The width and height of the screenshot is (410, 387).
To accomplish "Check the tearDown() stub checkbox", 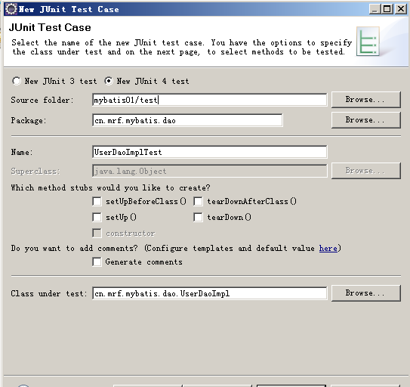I will pyautogui.click(x=198, y=217).
